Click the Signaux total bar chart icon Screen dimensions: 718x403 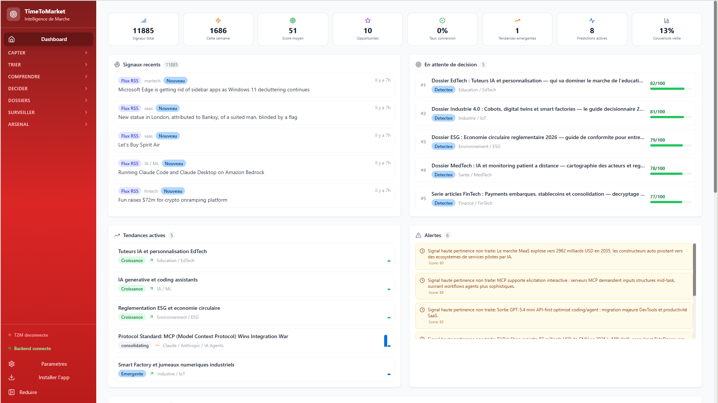tap(143, 21)
